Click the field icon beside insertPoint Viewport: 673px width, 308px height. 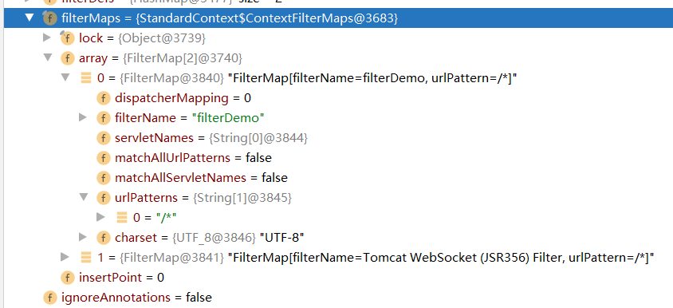68,278
